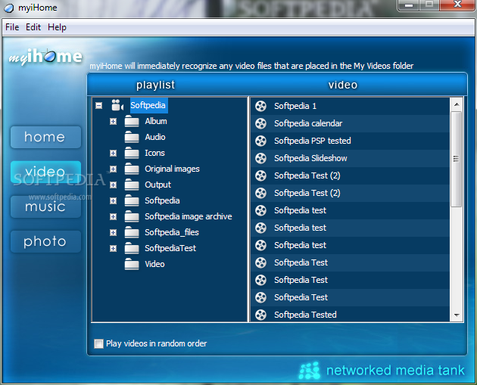Screen dimensions: 477x385
Task: Select the Softpedia Tested video entry
Action: (x=350, y=315)
